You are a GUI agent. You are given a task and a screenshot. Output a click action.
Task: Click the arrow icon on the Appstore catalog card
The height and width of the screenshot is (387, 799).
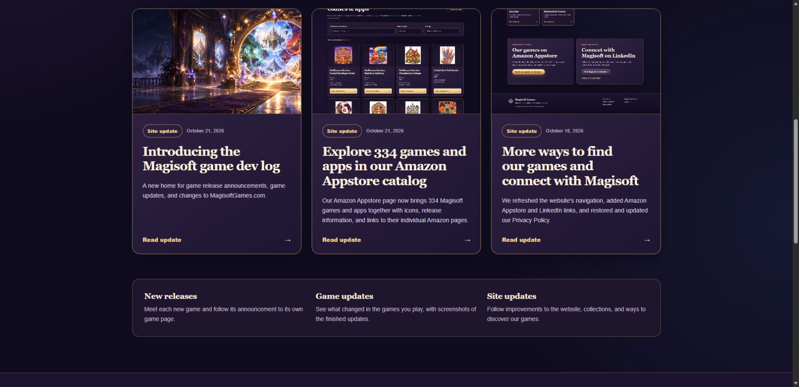pos(468,240)
